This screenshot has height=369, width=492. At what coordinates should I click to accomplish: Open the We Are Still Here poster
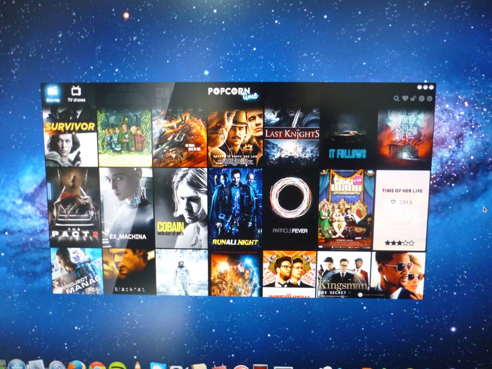(405, 139)
